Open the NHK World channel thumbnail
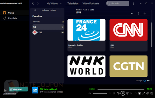Image resolution: width=155 pixels, height=98 pixels. [x=86, y=66]
